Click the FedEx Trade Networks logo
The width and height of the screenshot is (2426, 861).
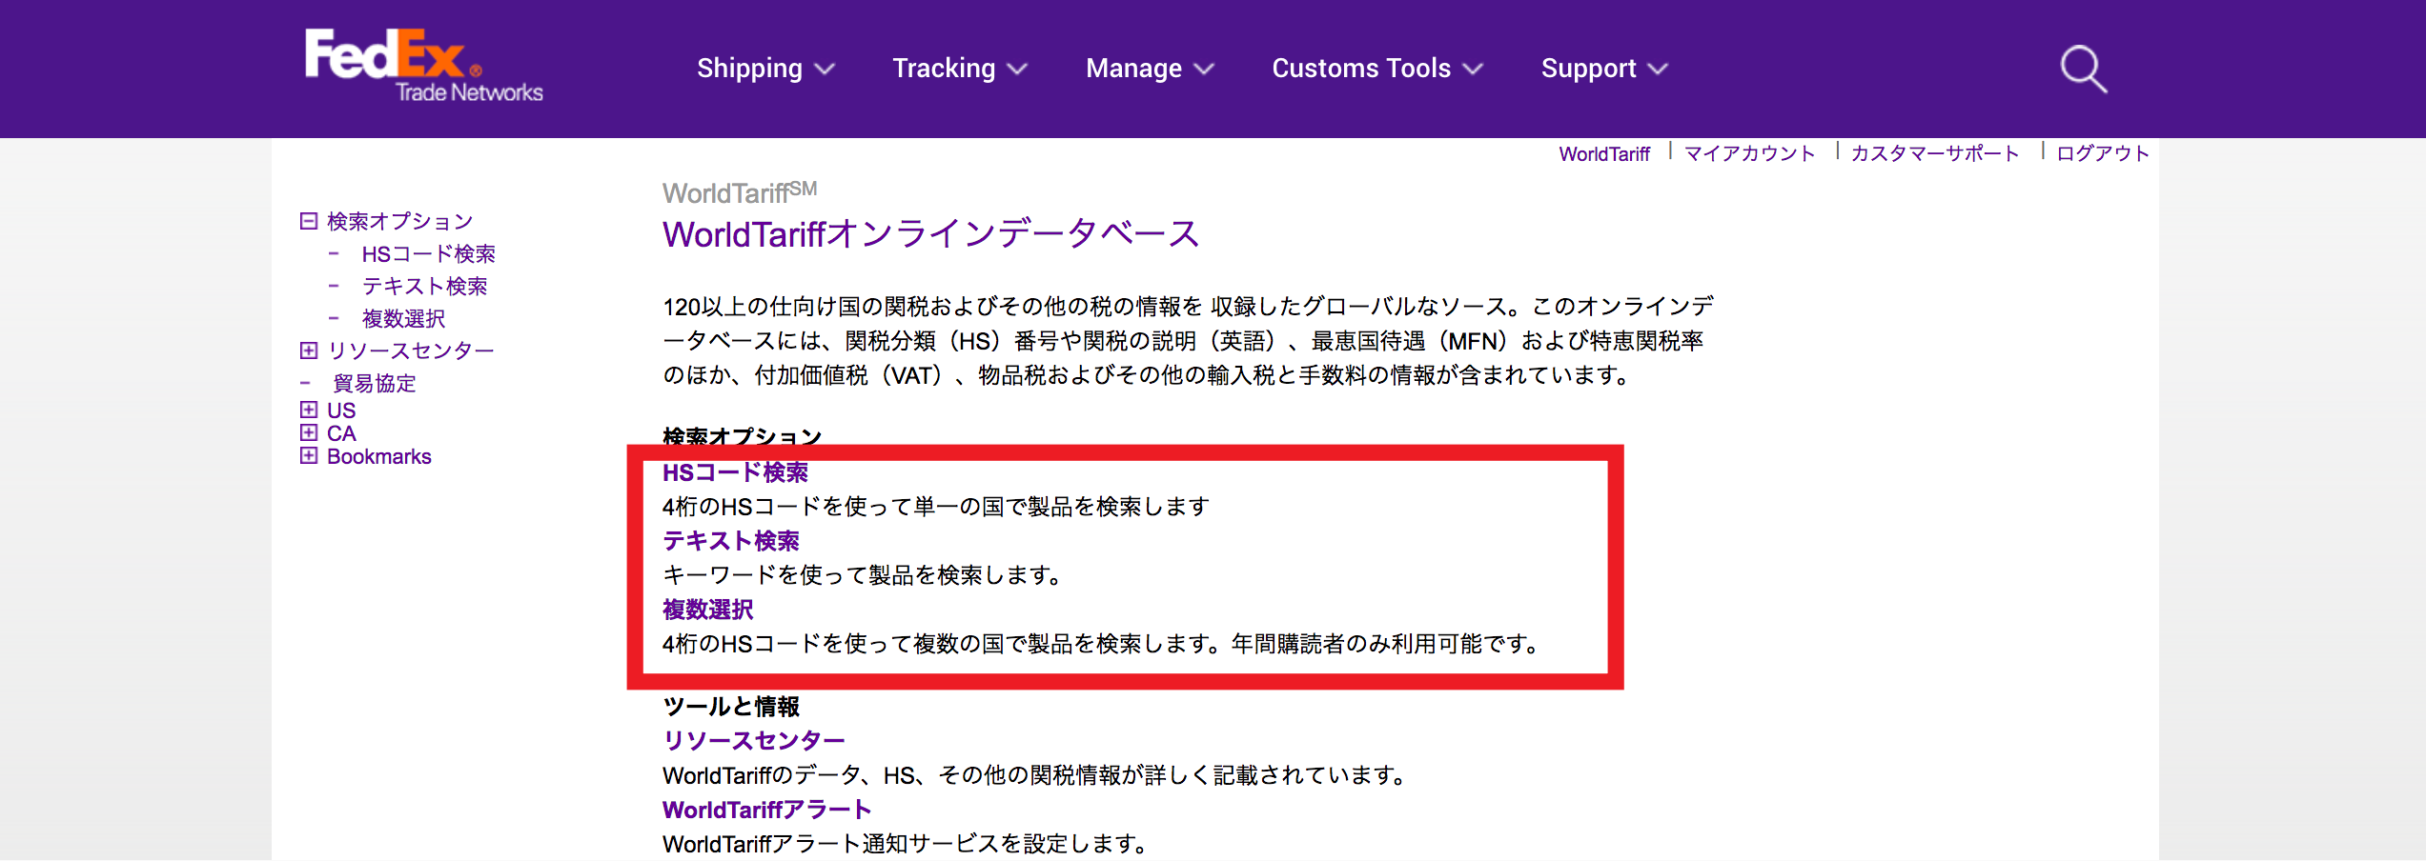tap(423, 66)
